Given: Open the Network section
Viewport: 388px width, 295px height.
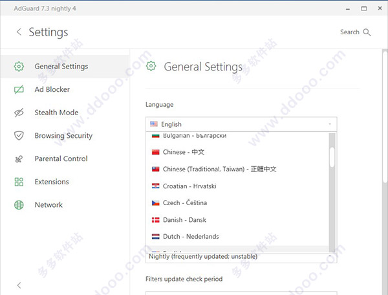Looking at the screenshot, I should click(x=65, y=205).
